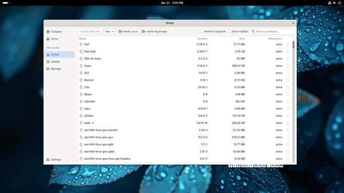Go to Home in the sidebar
The image size is (344, 193).
(x=60, y=39)
